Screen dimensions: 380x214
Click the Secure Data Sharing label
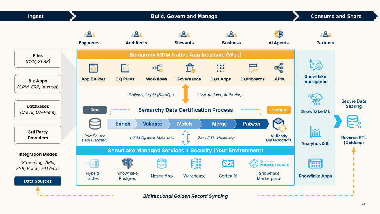(x=353, y=104)
